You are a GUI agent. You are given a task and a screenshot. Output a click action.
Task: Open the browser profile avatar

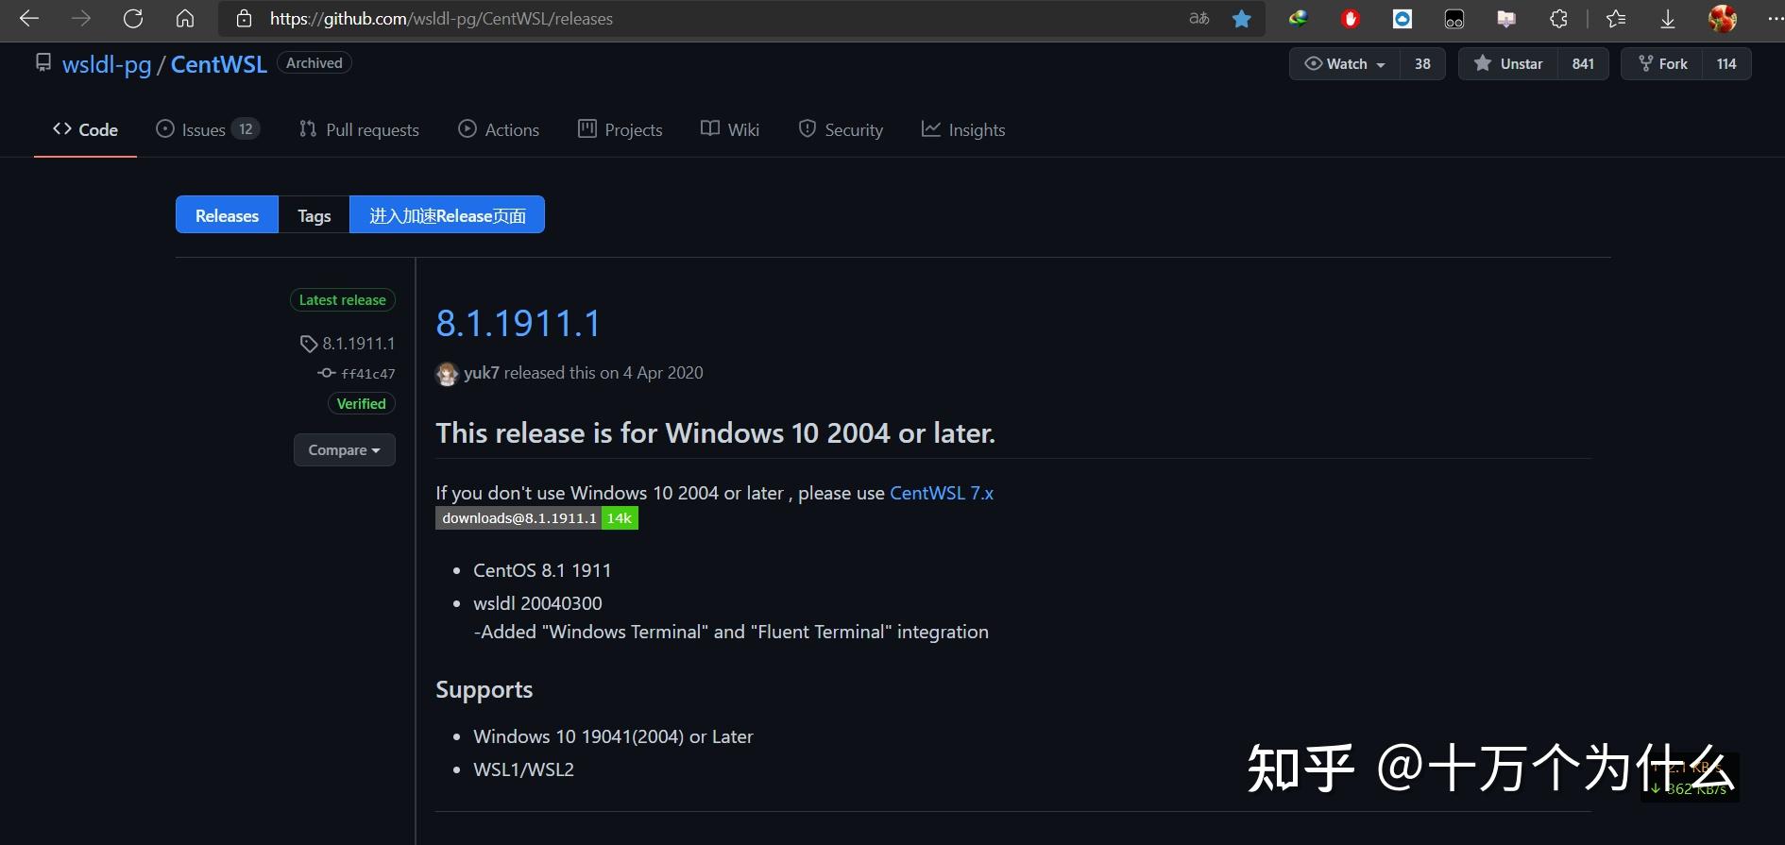tap(1722, 18)
